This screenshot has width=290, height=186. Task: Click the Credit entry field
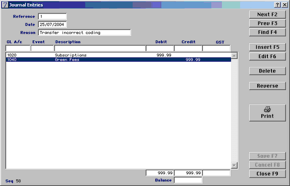(188, 48)
